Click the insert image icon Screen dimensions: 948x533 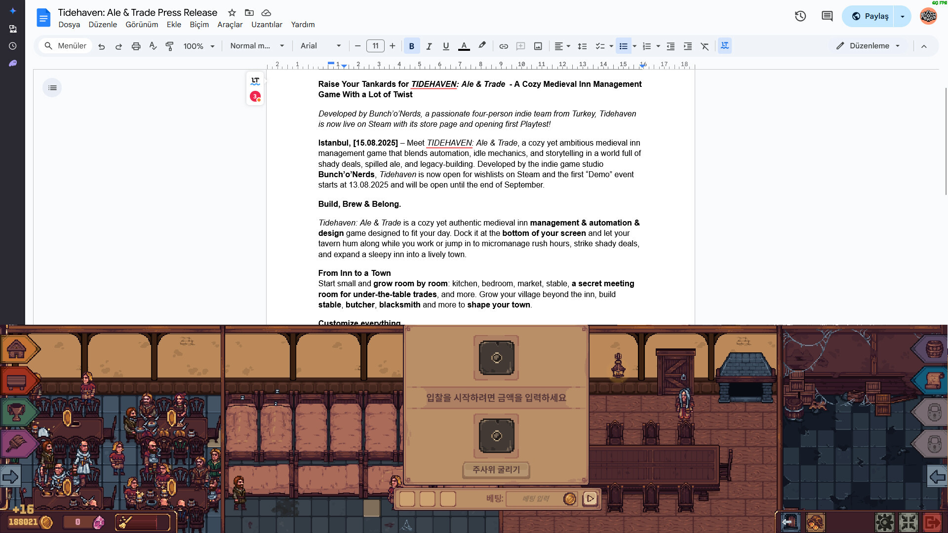click(538, 46)
